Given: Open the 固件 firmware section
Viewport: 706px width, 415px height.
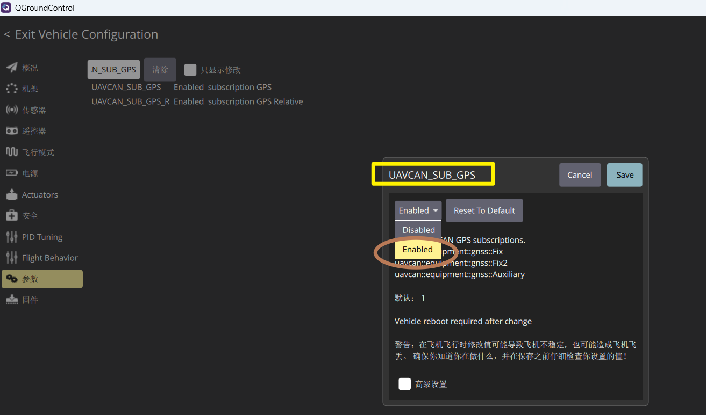Looking at the screenshot, I should coord(42,300).
